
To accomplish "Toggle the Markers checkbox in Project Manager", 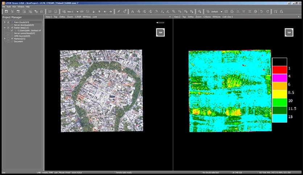I will [x=8, y=38].
